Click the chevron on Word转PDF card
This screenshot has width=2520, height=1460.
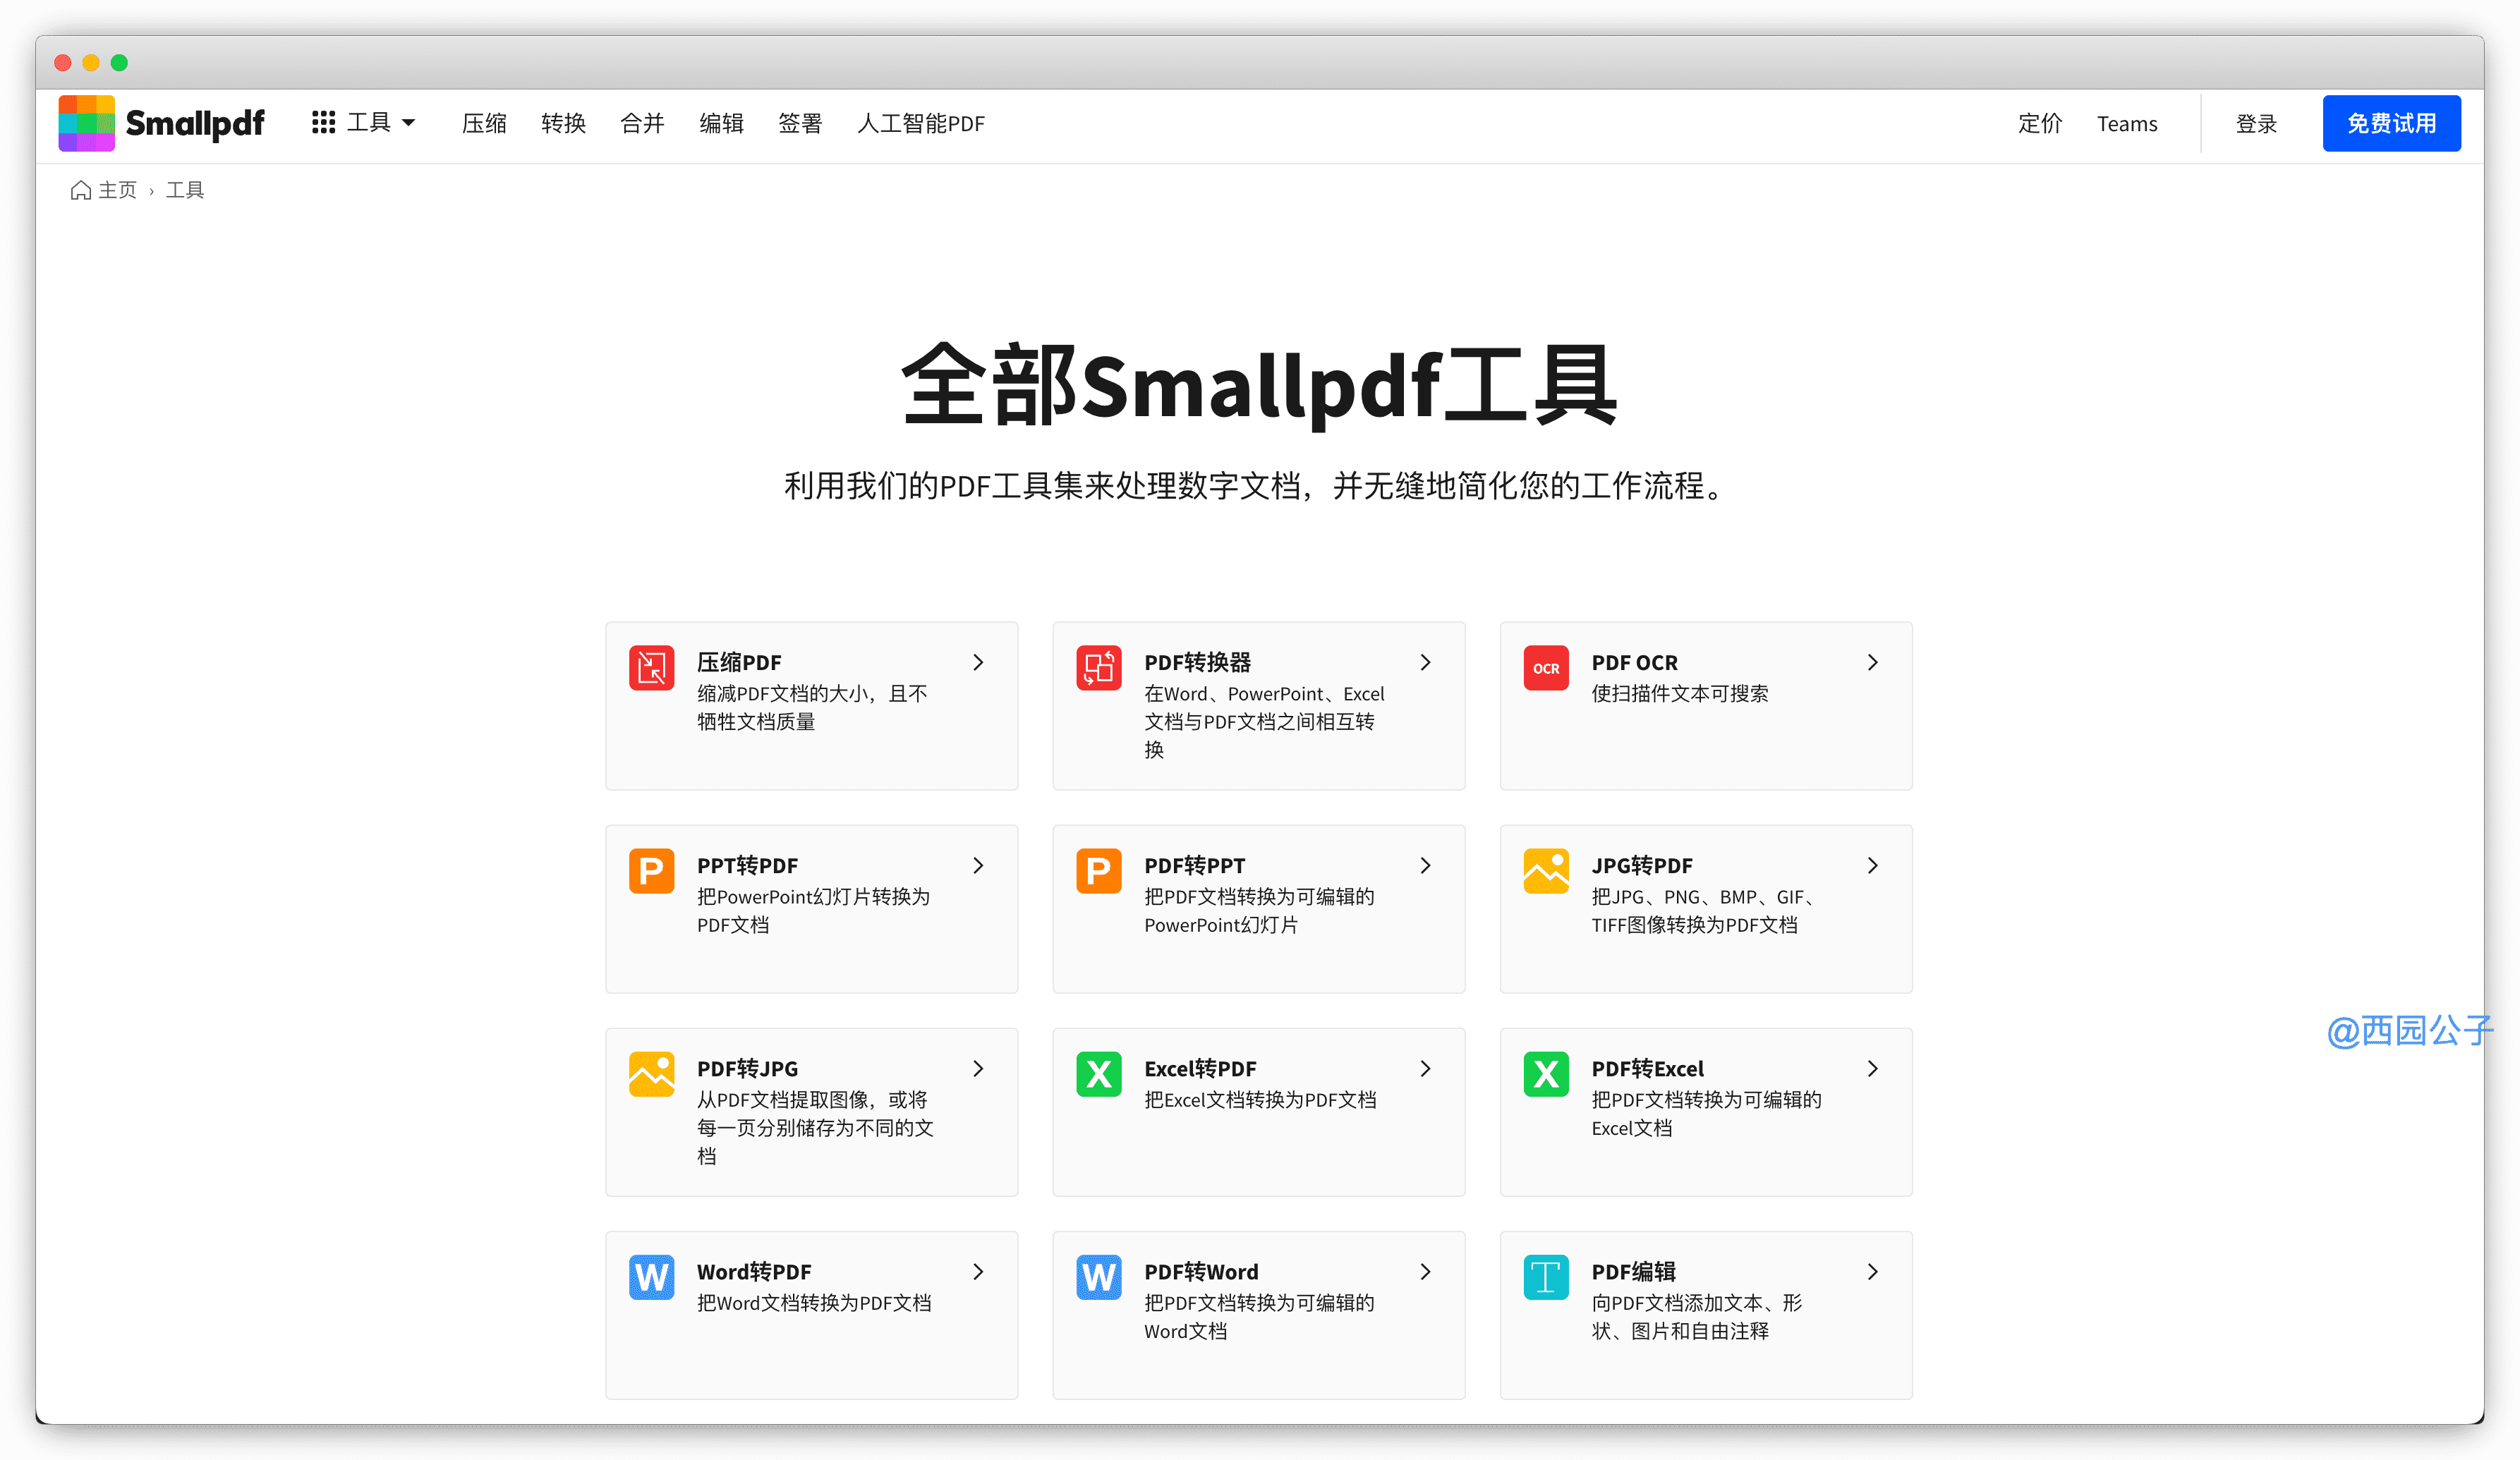click(978, 1271)
